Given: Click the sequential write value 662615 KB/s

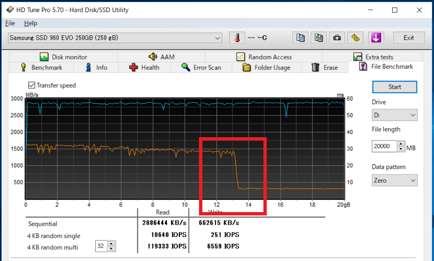Looking at the screenshot, I should 219,223.
